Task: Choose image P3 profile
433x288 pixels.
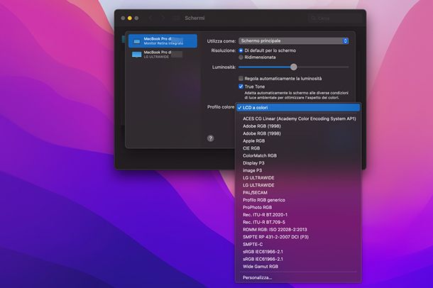Action: tap(298, 170)
